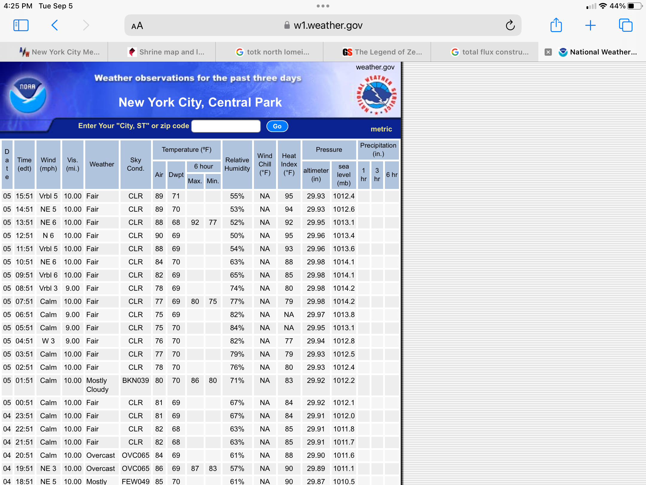Tap the forward navigation arrow
Image resolution: width=646 pixels, height=485 pixels.
click(86, 25)
